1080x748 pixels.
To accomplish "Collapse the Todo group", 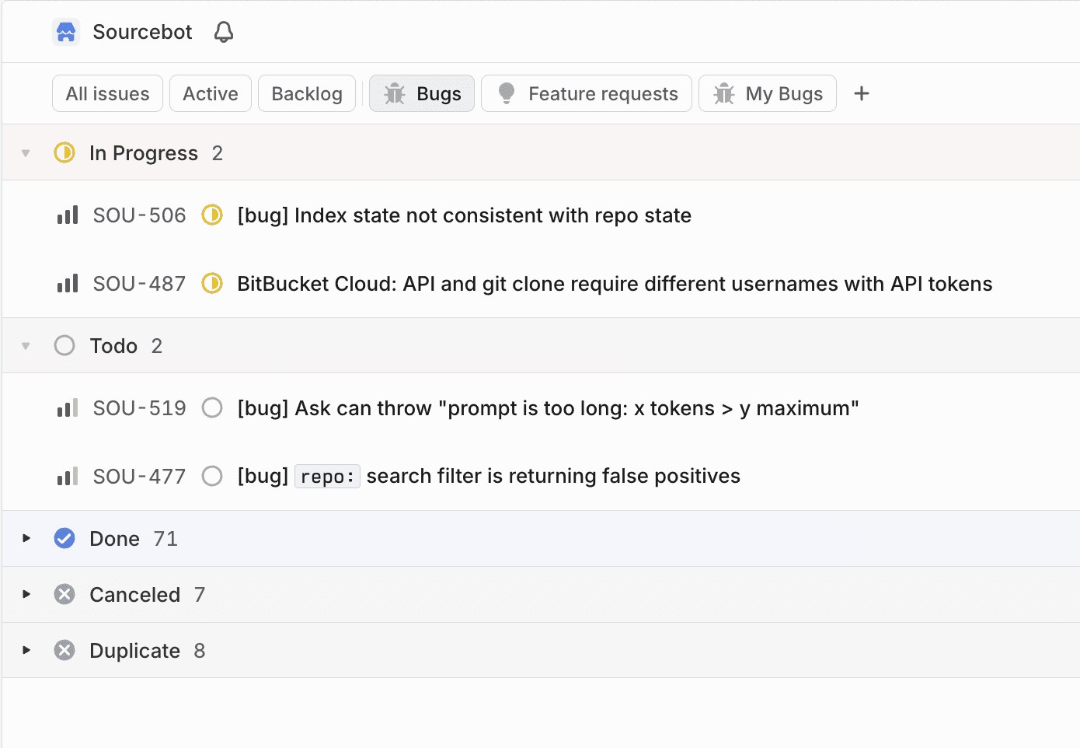I will click(26, 346).
